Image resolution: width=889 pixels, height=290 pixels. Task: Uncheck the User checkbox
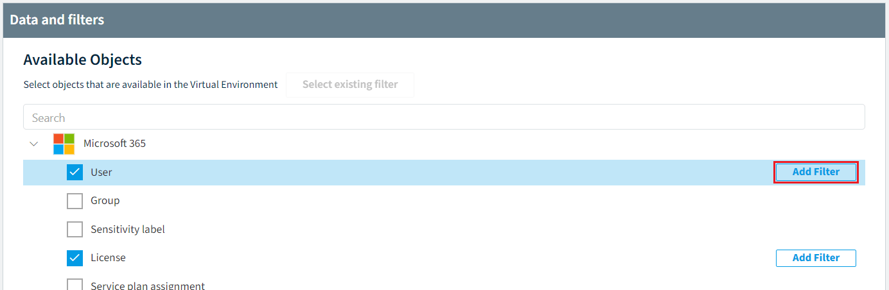(75, 173)
